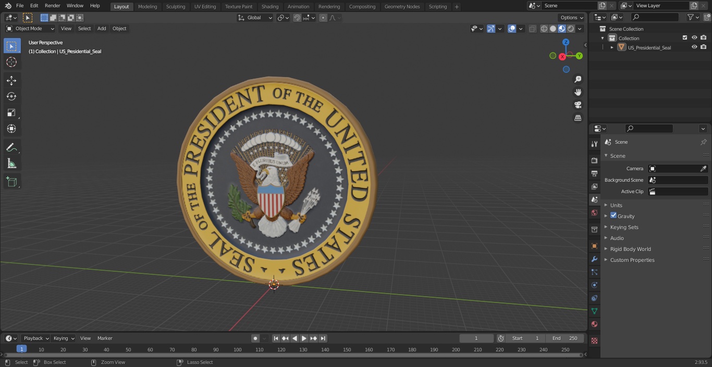
Task: Select the Annotate tool
Action: (11, 147)
